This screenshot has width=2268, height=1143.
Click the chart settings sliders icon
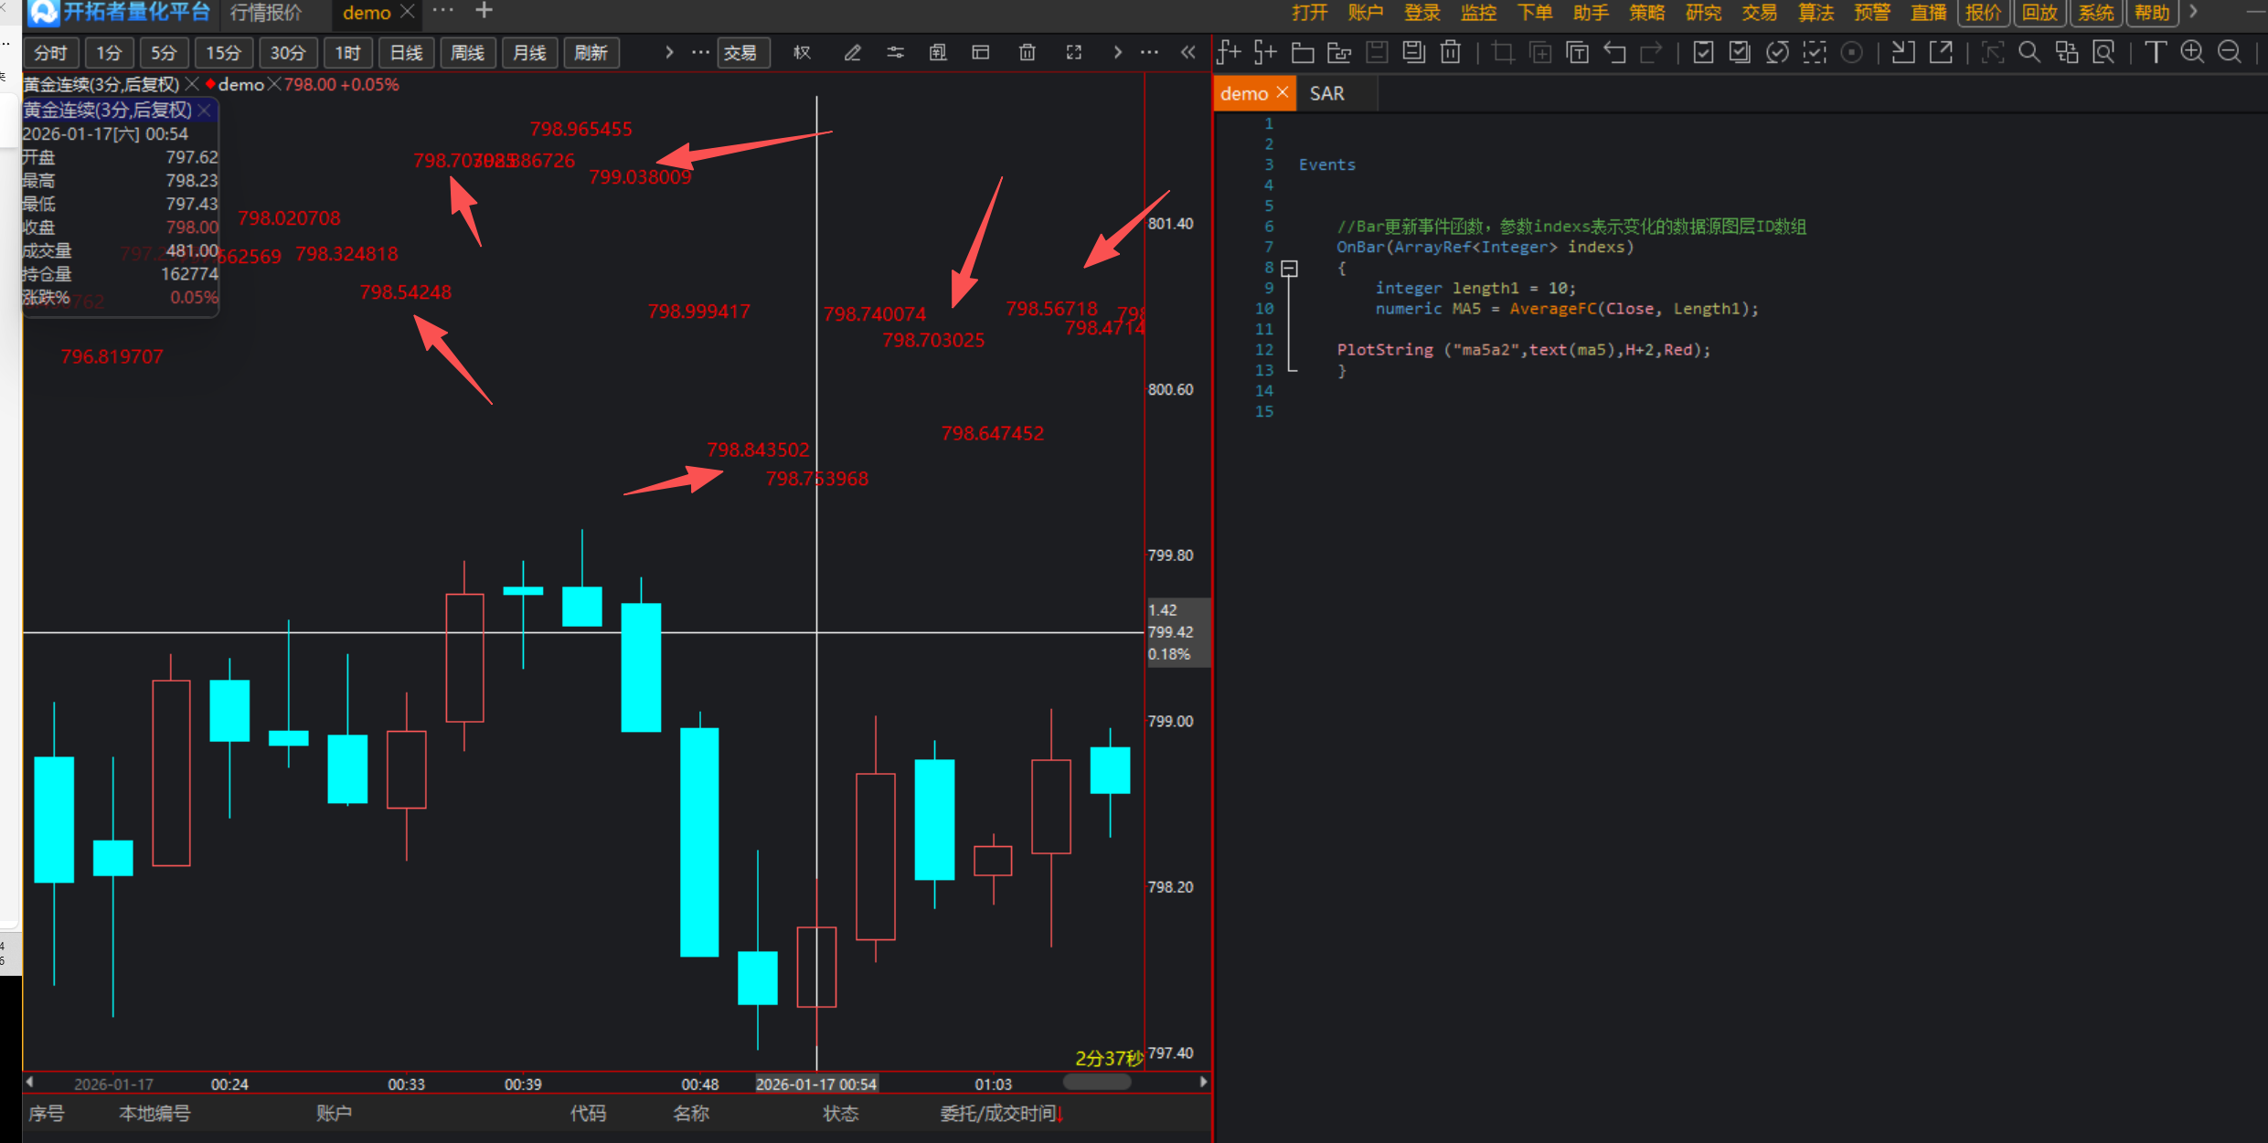pyautogui.click(x=896, y=53)
